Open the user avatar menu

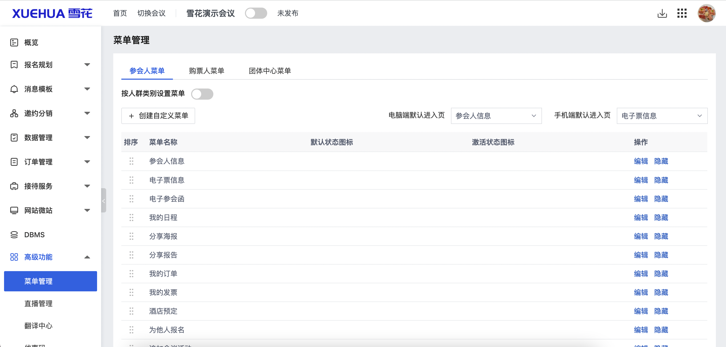706,13
